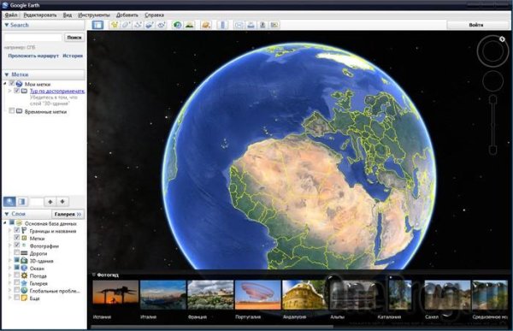Click the Look joystick navigation ring
This screenshot has height=331, width=513.
click(x=492, y=51)
